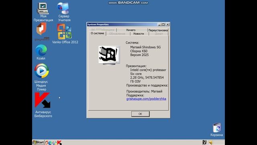This screenshot has height=145, width=257.
Task: Launch Vanko Office 2012
Action: pyautogui.click(x=65, y=34)
